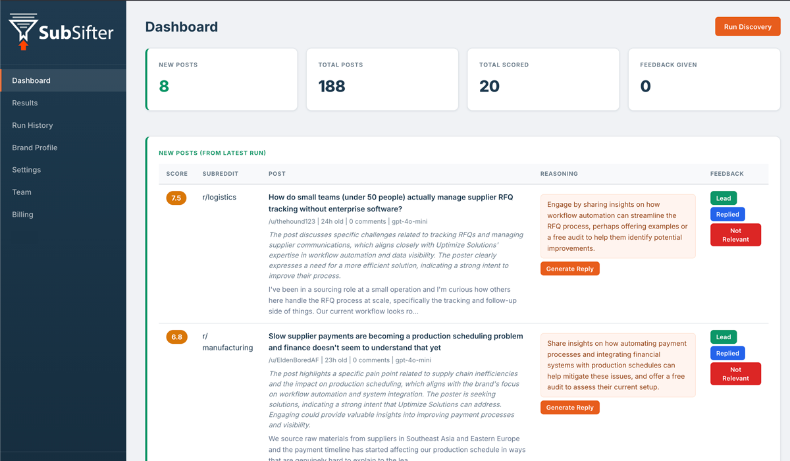Open Results from the sidebar
Screen dimensions: 790x461
(x=25, y=103)
